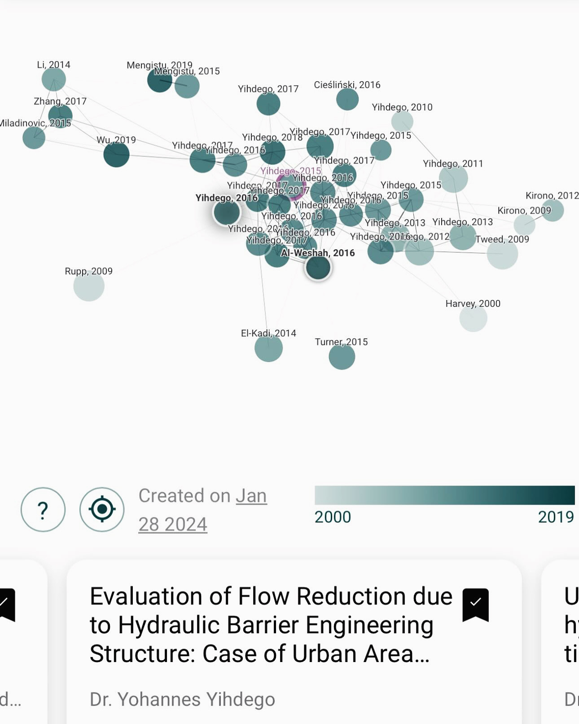
Task: Click author name Dr. Yohannes Yihdego
Action: (x=182, y=699)
